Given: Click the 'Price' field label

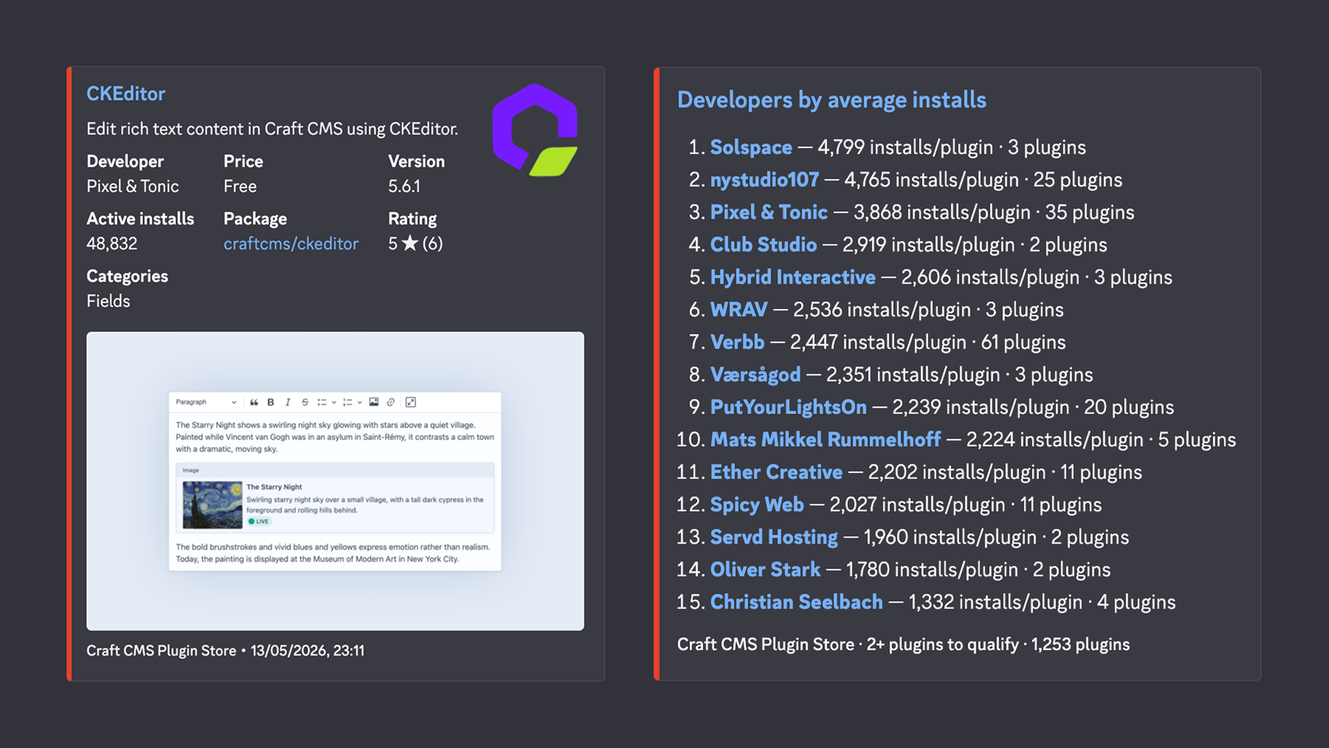Looking at the screenshot, I should tap(243, 161).
